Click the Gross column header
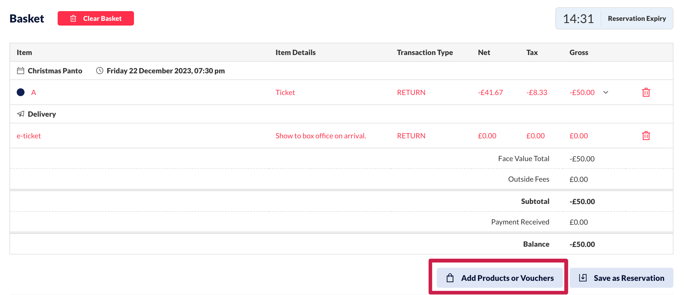 pyautogui.click(x=579, y=52)
